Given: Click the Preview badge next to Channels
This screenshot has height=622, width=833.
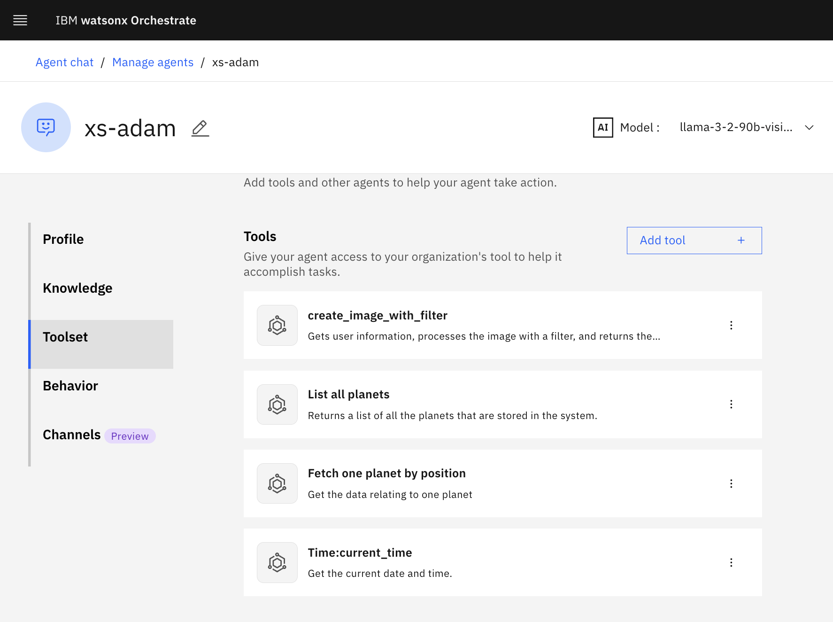Looking at the screenshot, I should pyautogui.click(x=130, y=436).
